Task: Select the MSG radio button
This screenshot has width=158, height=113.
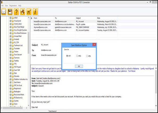Action: coord(77,56)
